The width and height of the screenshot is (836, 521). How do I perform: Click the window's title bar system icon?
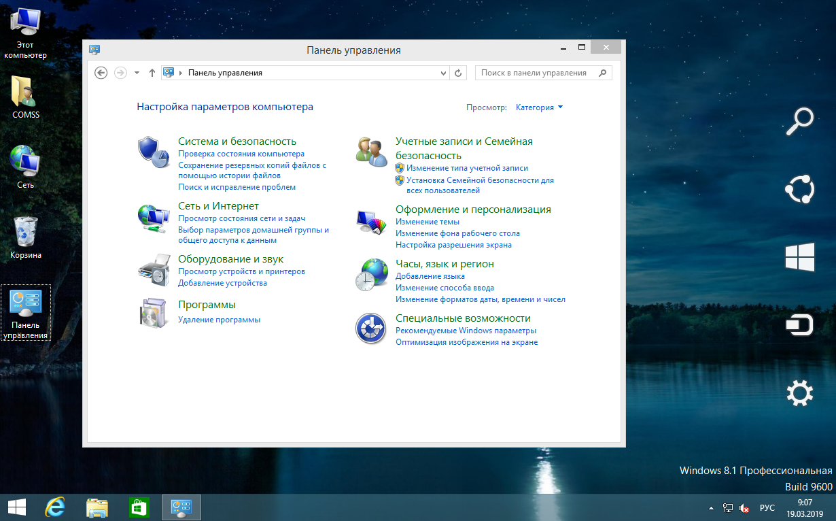(x=94, y=50)
